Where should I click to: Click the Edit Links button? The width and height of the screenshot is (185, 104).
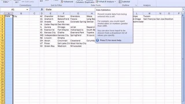[28, 1]
